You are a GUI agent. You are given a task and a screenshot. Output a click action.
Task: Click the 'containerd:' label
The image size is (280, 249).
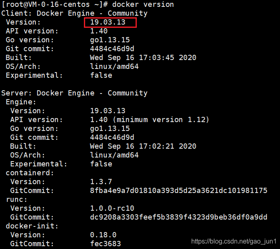coord(30,173)
